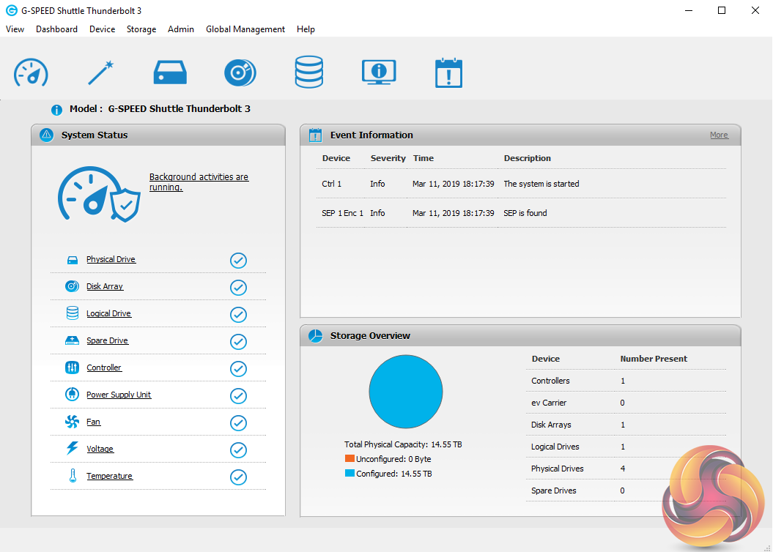Image resolution: width=773 pixels, height=552 pixels.
Task: Click the Disk Array toolbar icon
Action: (x=240, y=72)
